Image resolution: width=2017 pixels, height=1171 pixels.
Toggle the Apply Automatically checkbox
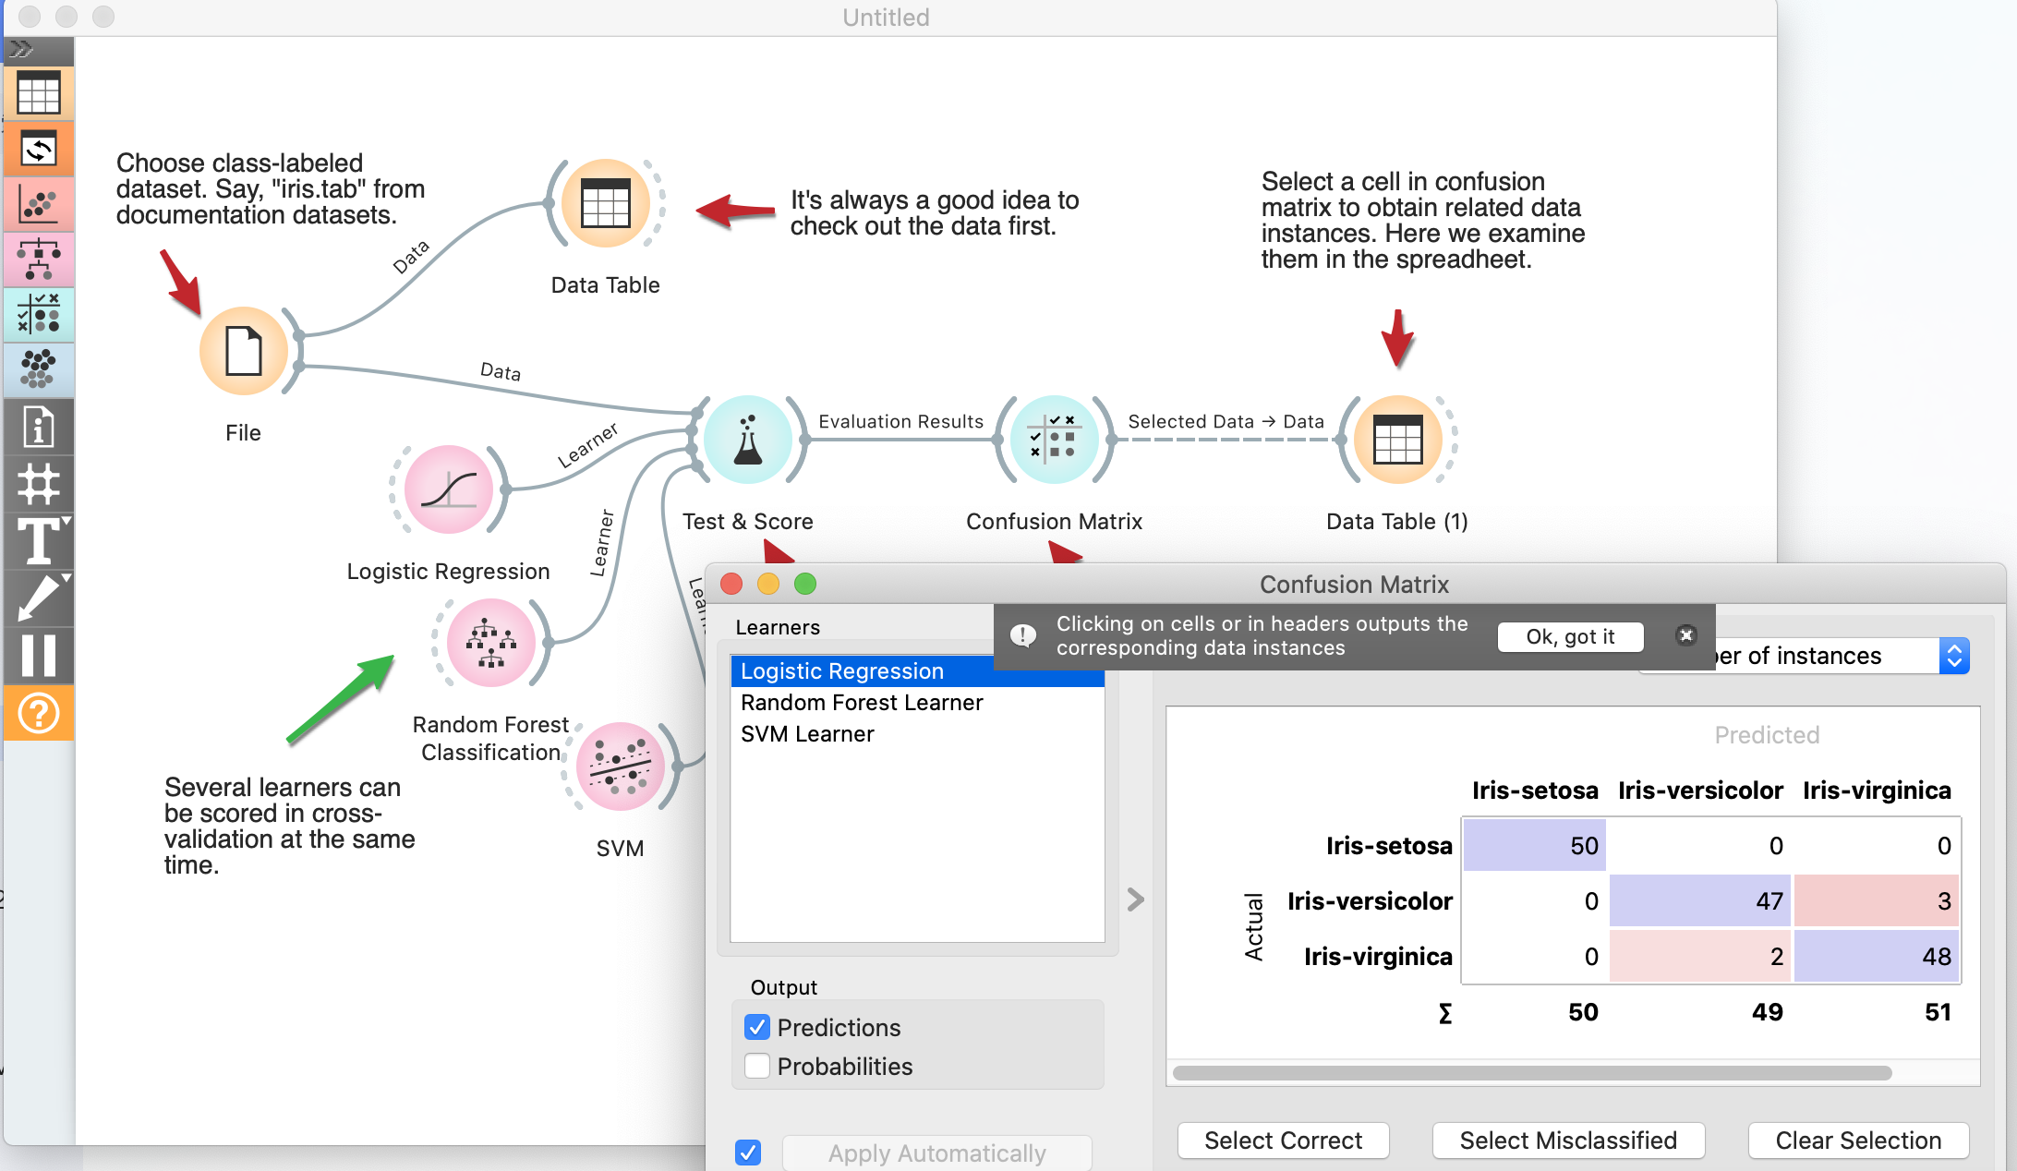748,1153
